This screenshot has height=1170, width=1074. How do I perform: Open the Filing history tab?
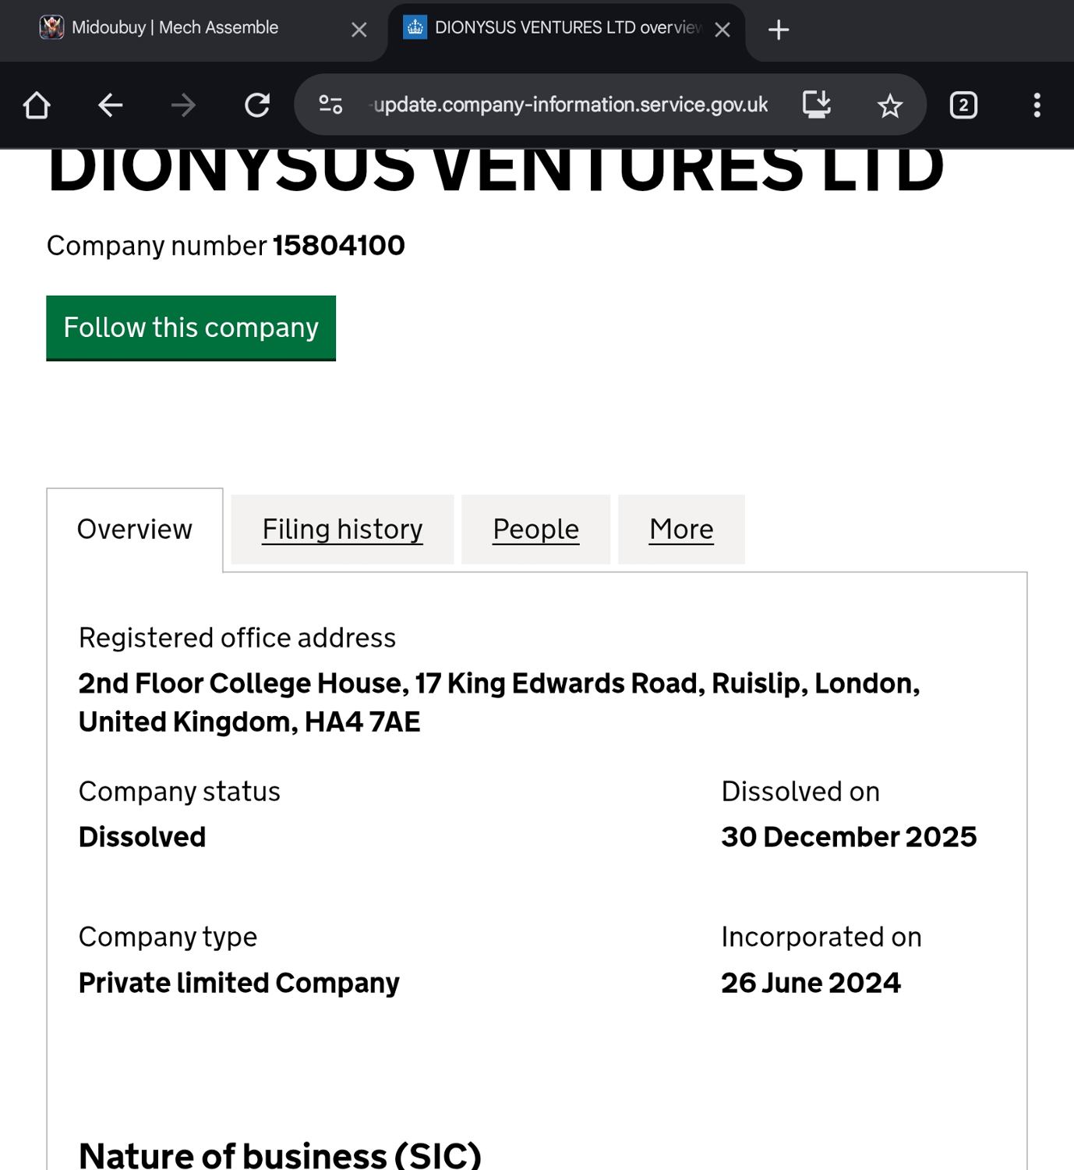(342, 530)
